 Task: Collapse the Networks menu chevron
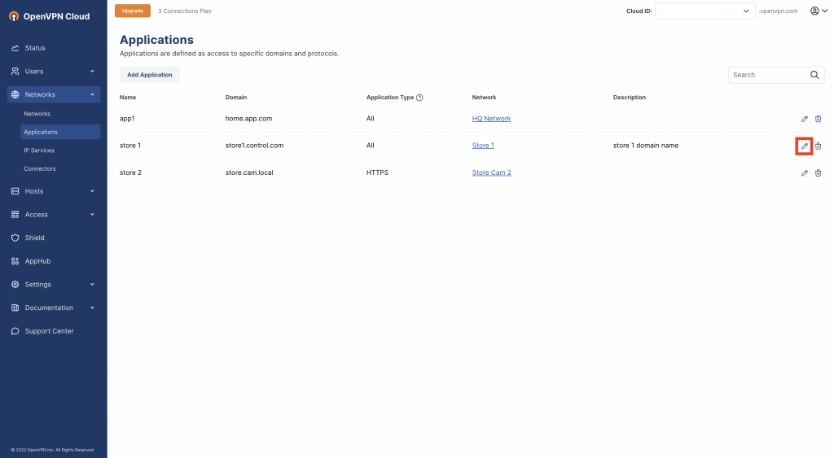coord(92,94)
